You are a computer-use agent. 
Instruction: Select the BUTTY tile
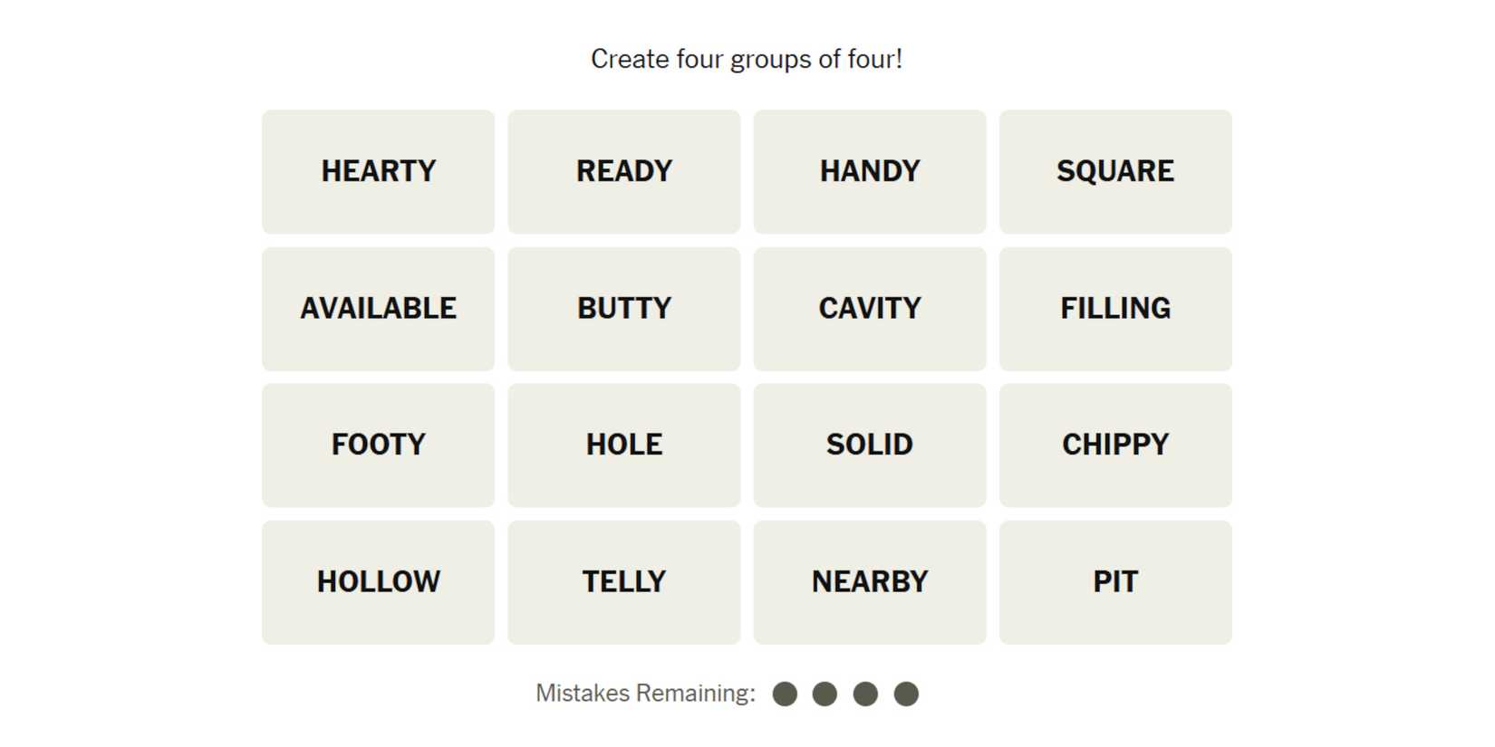pos(623,308)
